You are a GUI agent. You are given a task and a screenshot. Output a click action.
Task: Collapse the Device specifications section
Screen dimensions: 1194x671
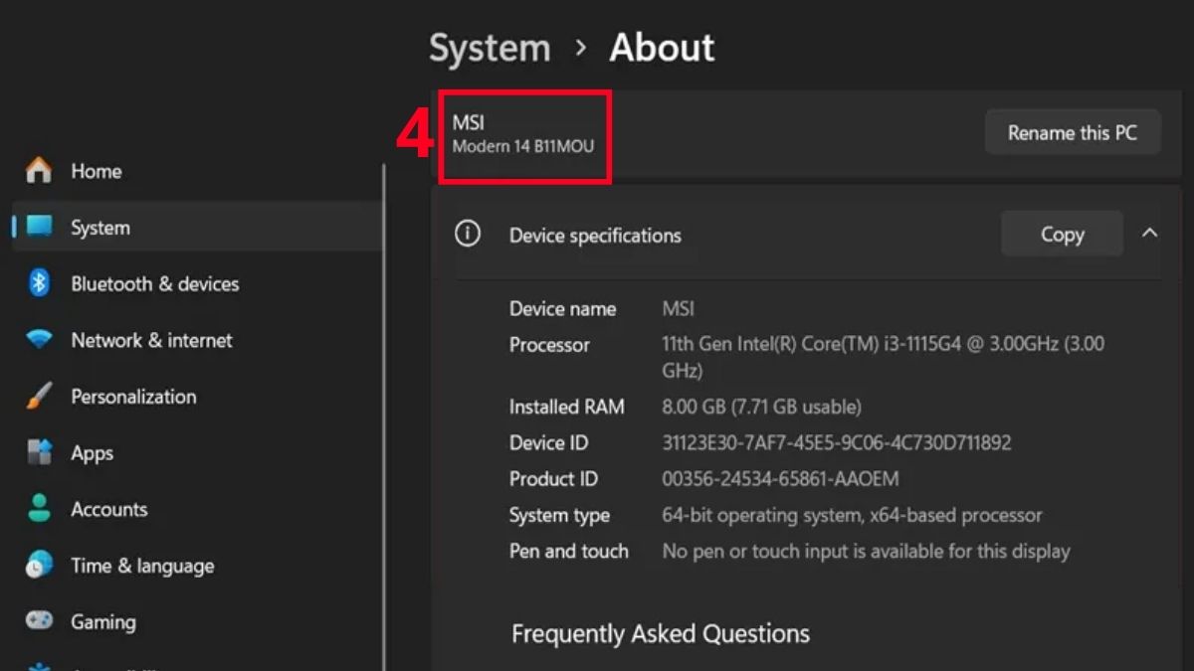(1149, 234)
